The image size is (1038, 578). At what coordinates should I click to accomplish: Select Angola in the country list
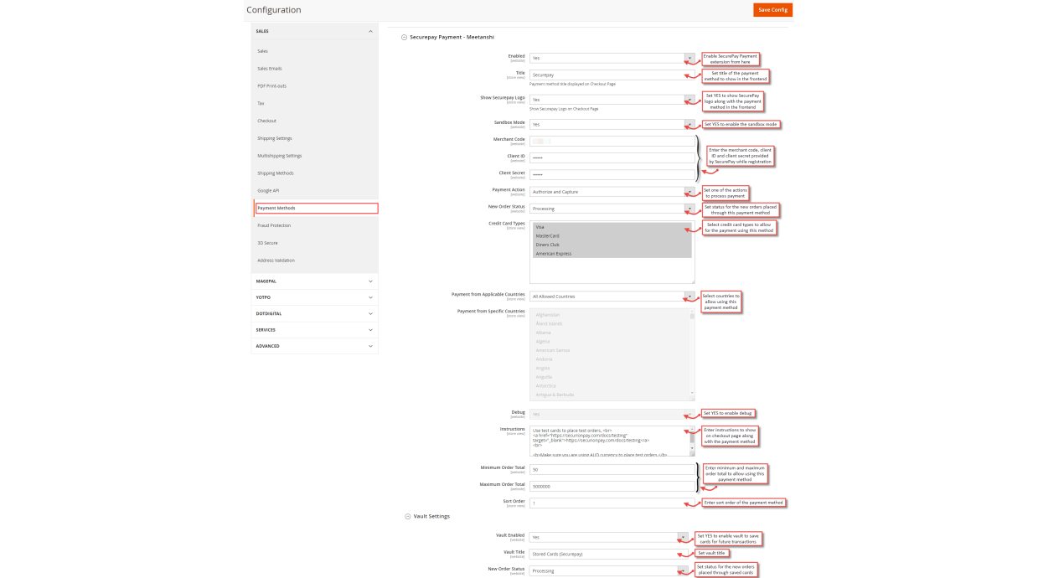click(x=610, y=368)
